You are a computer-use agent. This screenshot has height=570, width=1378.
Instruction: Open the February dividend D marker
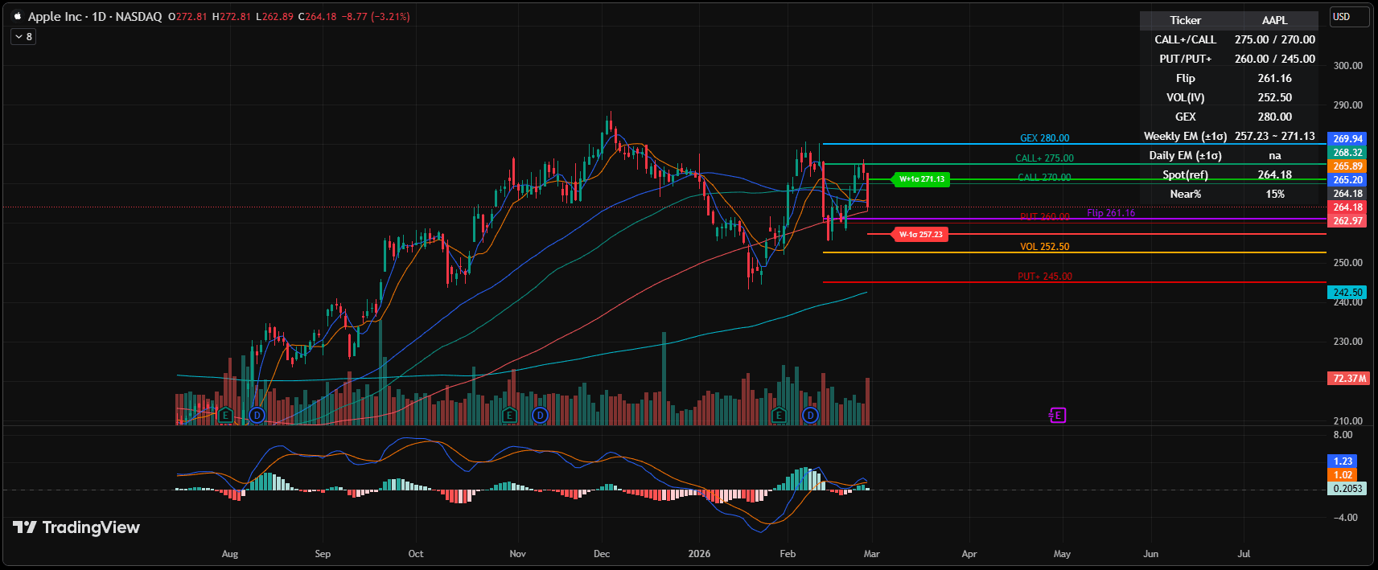(810, 415)
